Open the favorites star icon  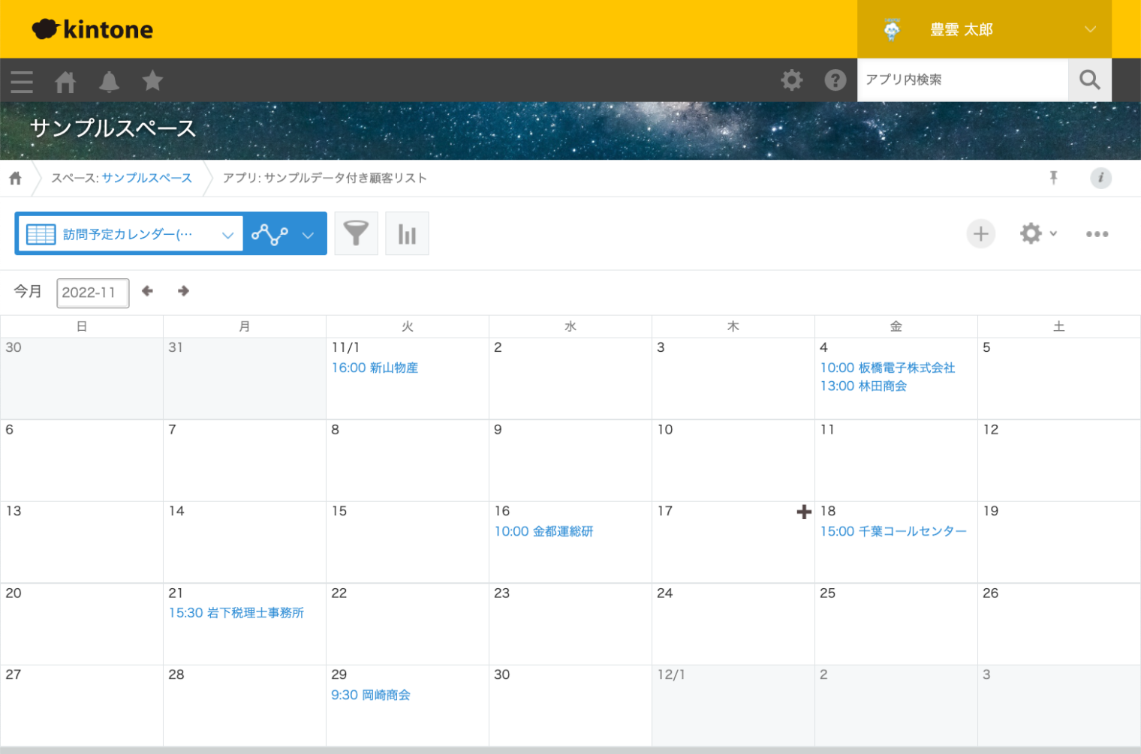pyautogui.click(x=152, y=80)
